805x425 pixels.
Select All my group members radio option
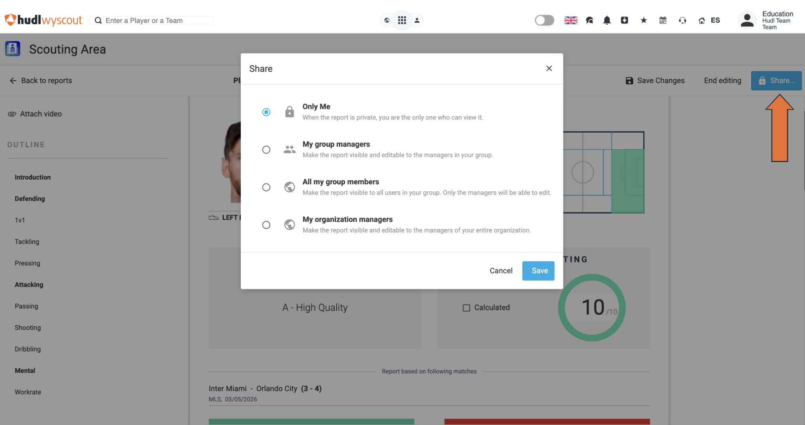pos(266,187)
